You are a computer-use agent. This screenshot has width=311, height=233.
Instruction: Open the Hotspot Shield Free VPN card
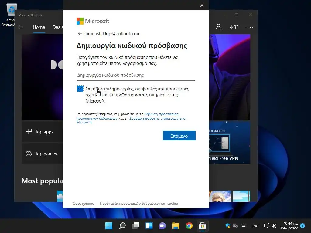230,143
